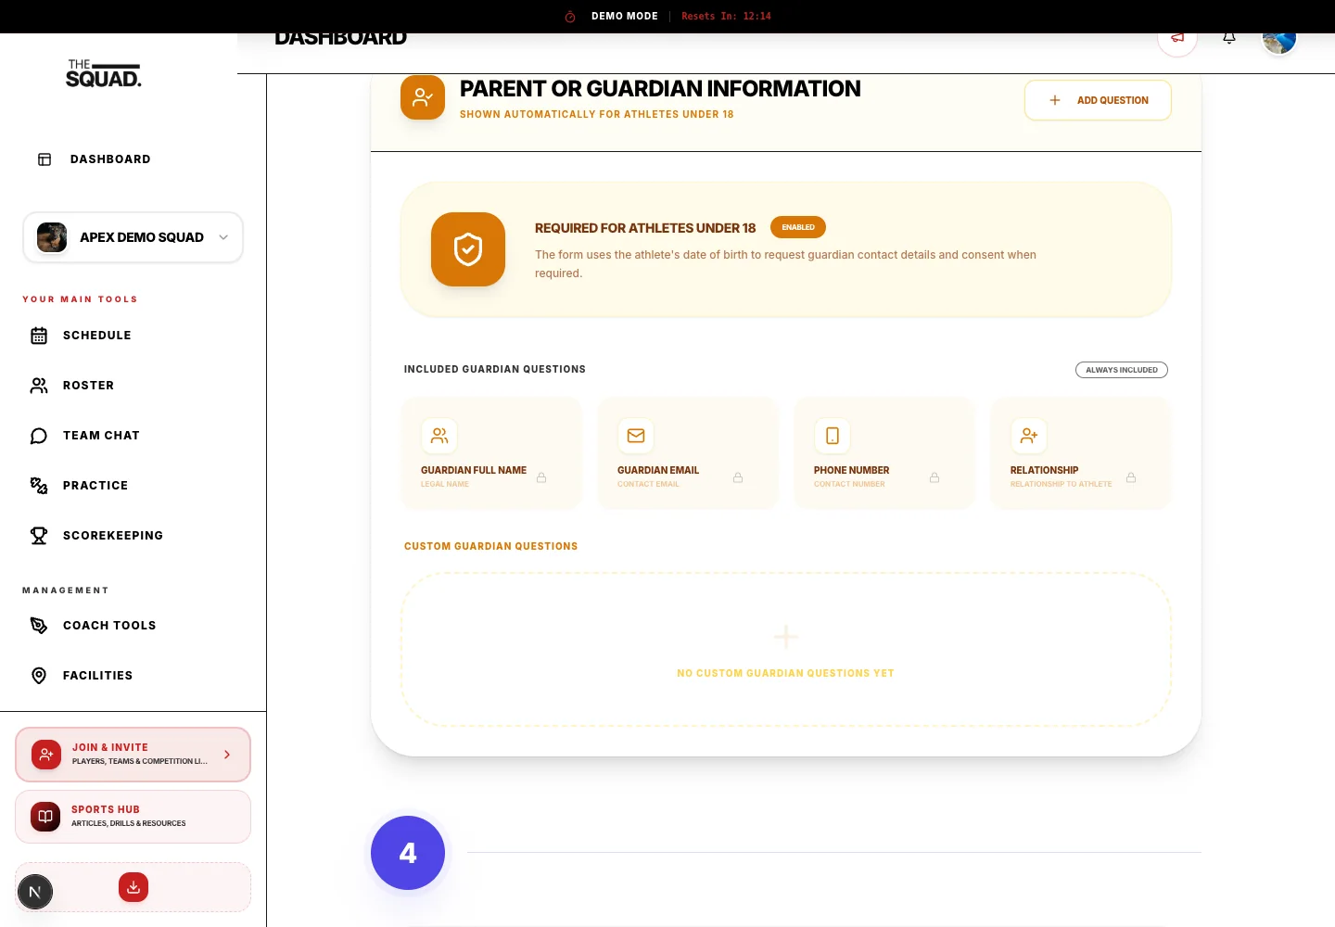This screenshot has width=1335, height=927.
Task: Click "Shown automatically for athletes under 18" subtitle
Action: tap(597, 114)
